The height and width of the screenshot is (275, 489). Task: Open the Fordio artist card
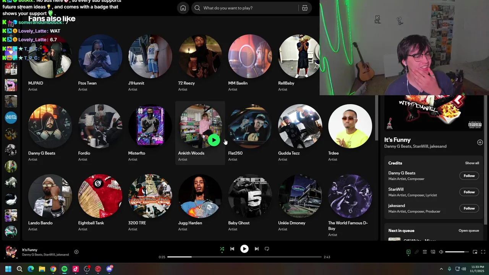100,133
